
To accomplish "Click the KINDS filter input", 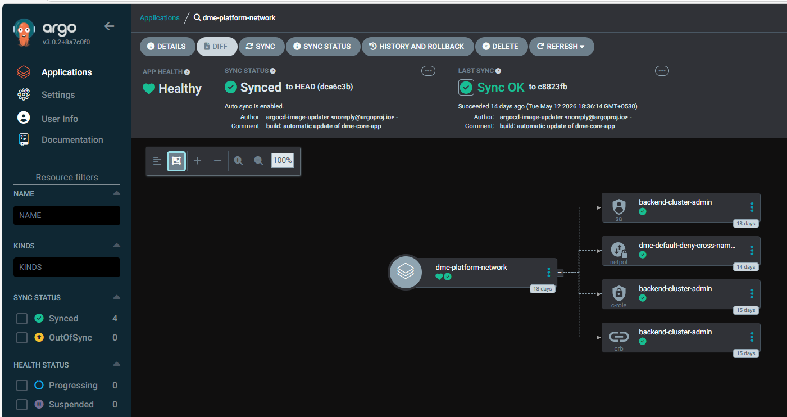I will (x=67, y=267).
